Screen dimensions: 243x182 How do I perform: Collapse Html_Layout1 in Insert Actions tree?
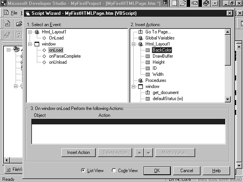[x=134, y=44]
